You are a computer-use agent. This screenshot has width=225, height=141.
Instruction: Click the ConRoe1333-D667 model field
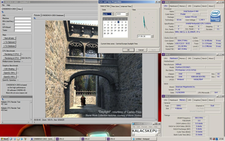click(190, 67)
